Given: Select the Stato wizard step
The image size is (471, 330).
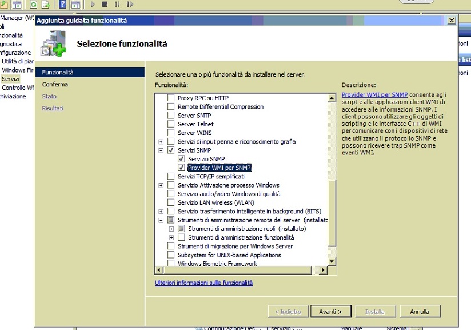Looking at the screenshot, I should click(49, 97).
